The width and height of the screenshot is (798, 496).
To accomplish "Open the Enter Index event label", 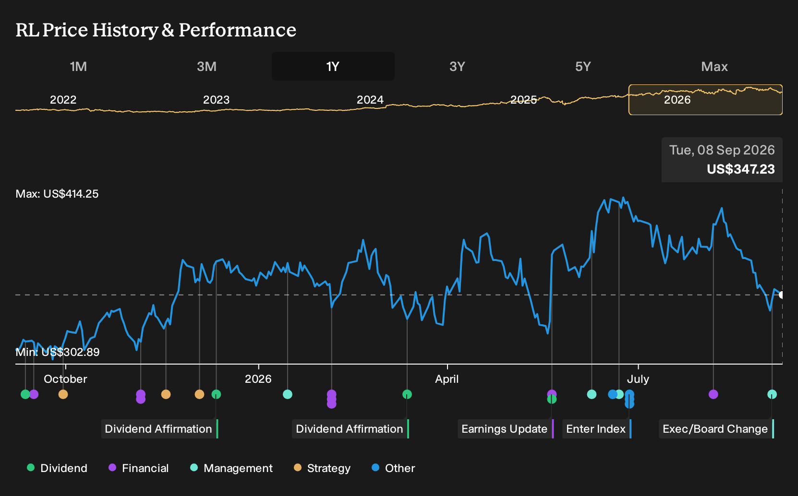I will tap(597, 429).
